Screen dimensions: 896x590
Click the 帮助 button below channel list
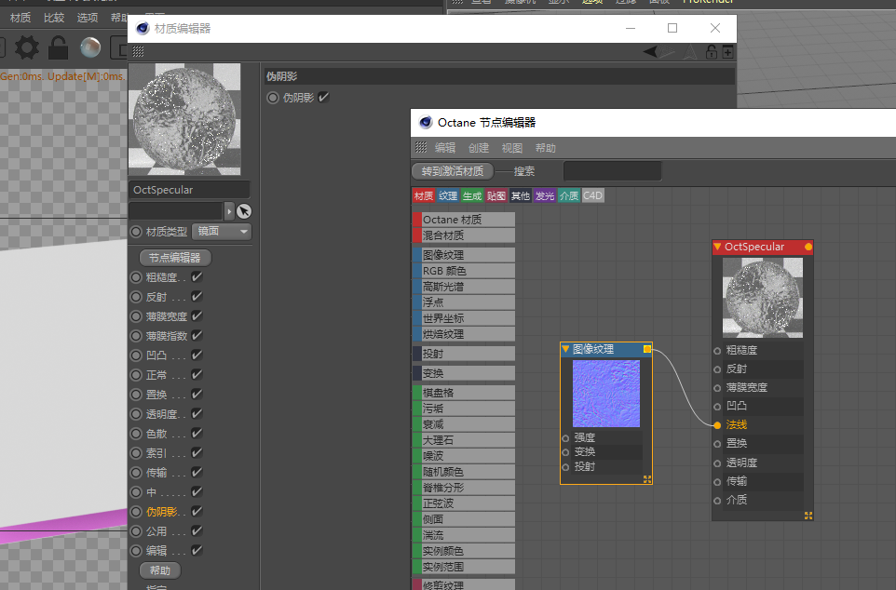tap(160, 570)
